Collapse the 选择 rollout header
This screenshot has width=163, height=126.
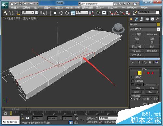[144, 69]
